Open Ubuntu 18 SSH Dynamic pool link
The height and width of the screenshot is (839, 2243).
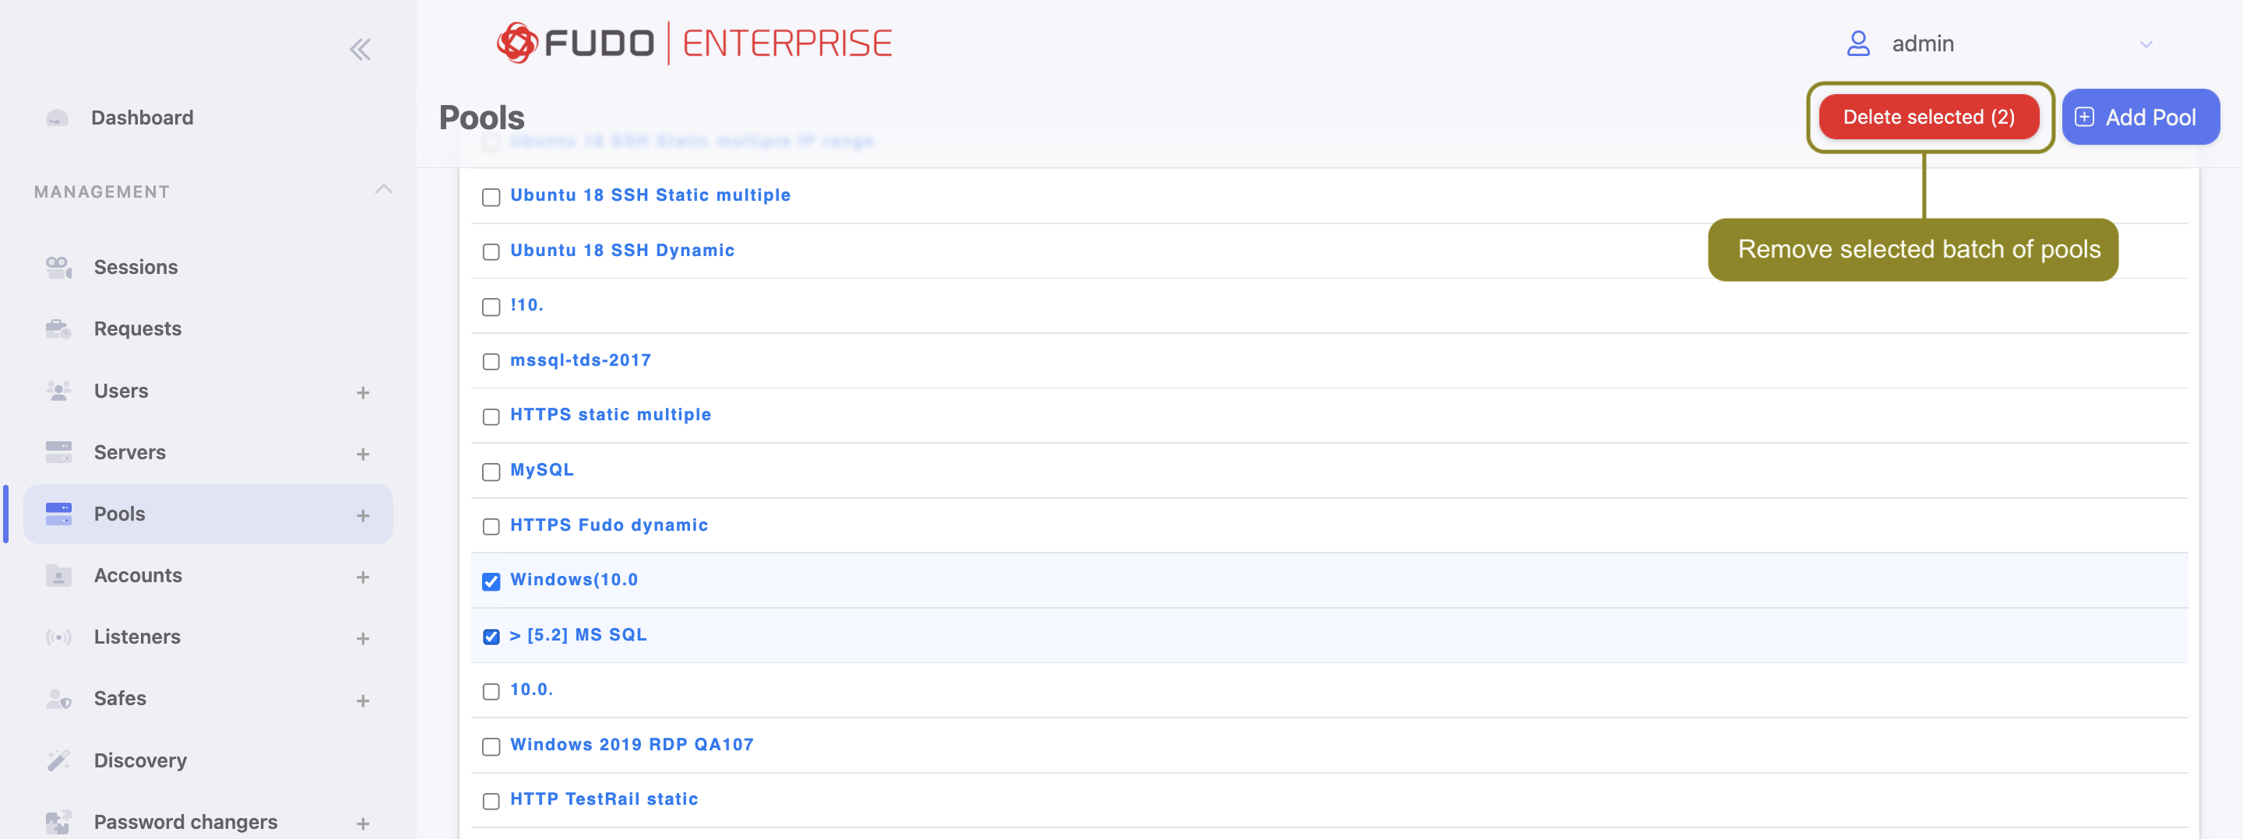(621, 251)
